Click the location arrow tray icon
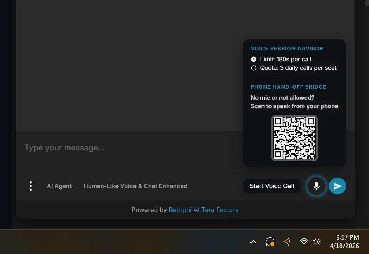The image size is (369, 254). [x=287, y=242]
